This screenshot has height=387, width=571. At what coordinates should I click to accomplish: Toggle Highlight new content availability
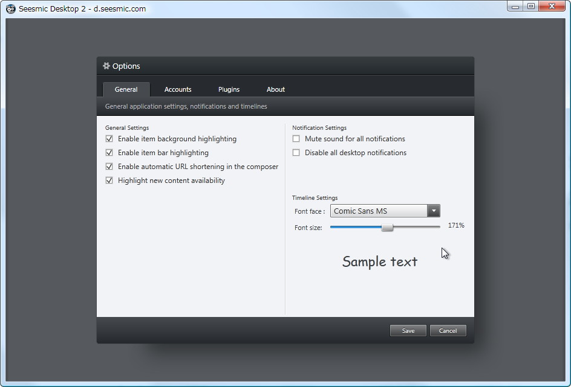pyautogui.click(x=109, y=181)
